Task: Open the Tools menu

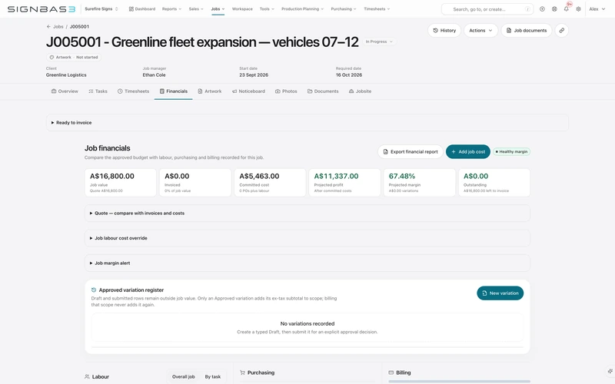Action: [267, 9]
